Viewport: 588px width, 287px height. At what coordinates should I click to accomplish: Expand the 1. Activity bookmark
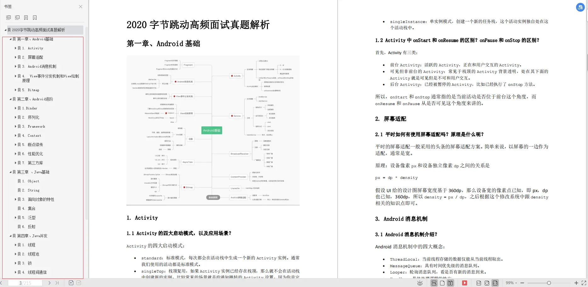click(15, 48)
